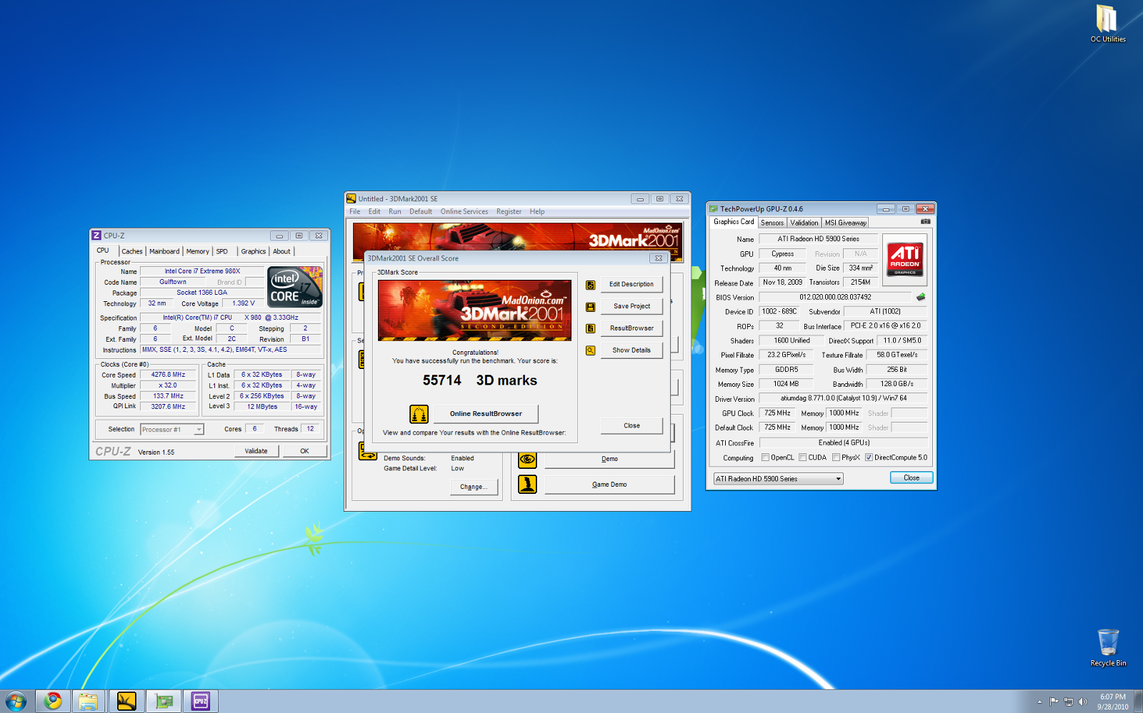Show hidden tray icons arrow

[1039, 702]
